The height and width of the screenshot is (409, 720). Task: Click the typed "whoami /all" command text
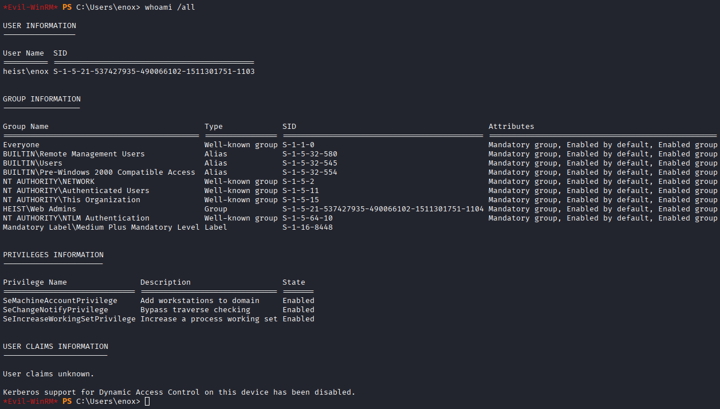(x=170, y=7)
